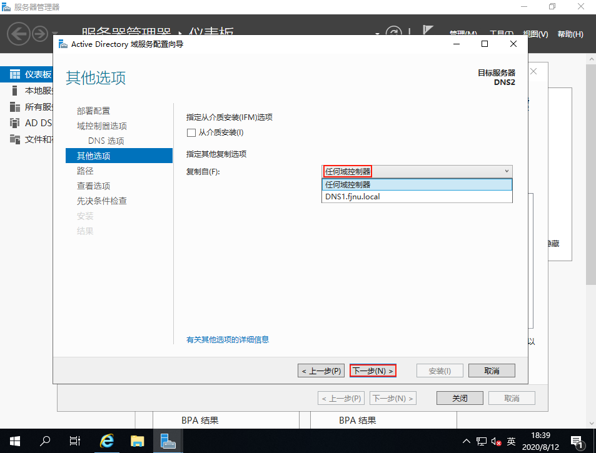Open the 视图(V) menu
This screenshot has width=596, height=453.
535,34
